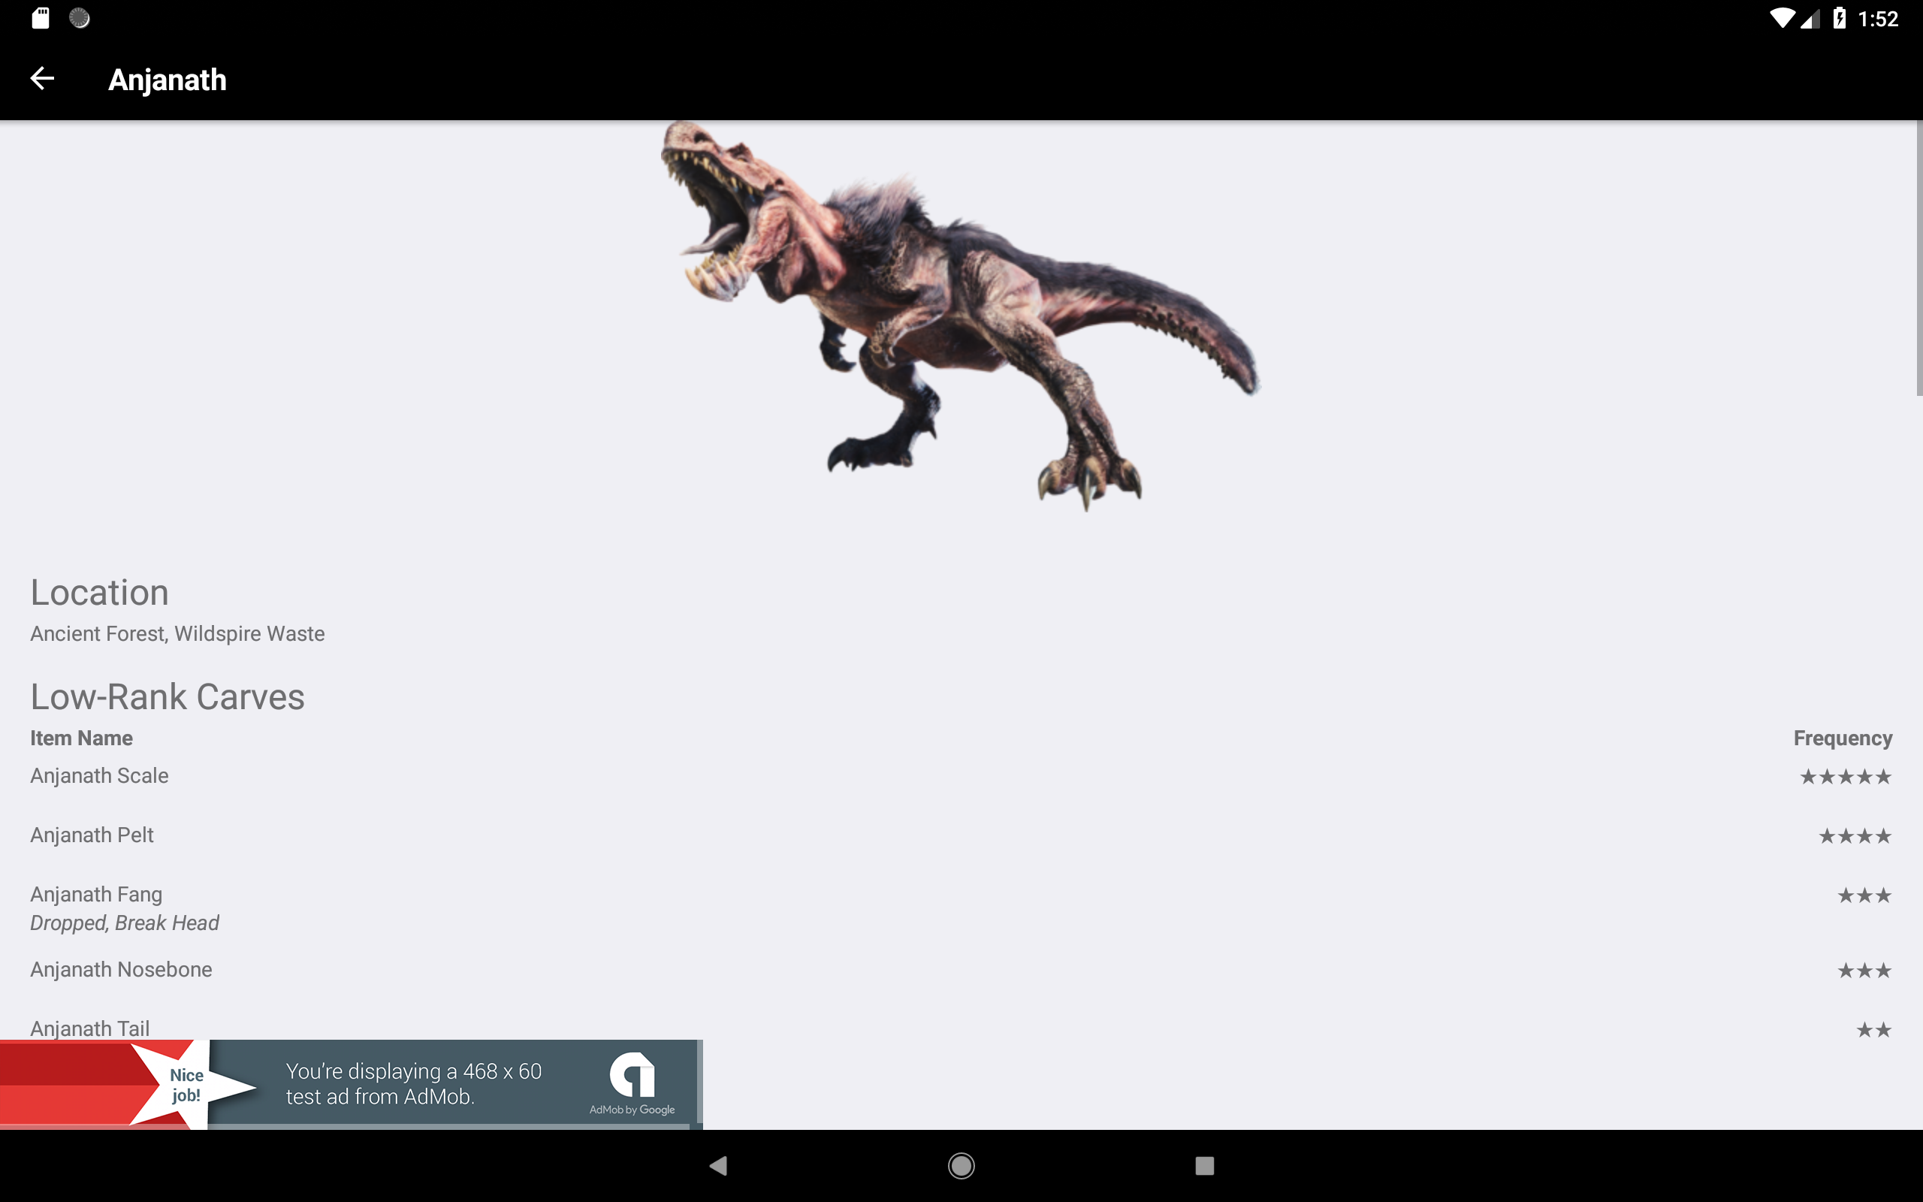
Task: Tap the Location heading
Action: (99, 592)
